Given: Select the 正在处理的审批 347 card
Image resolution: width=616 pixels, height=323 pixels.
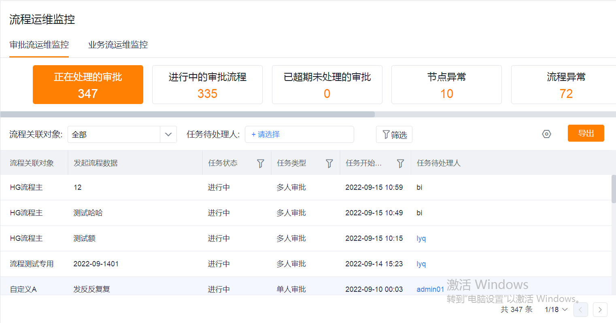Looking at the screenshot, I should pos(88,85).
